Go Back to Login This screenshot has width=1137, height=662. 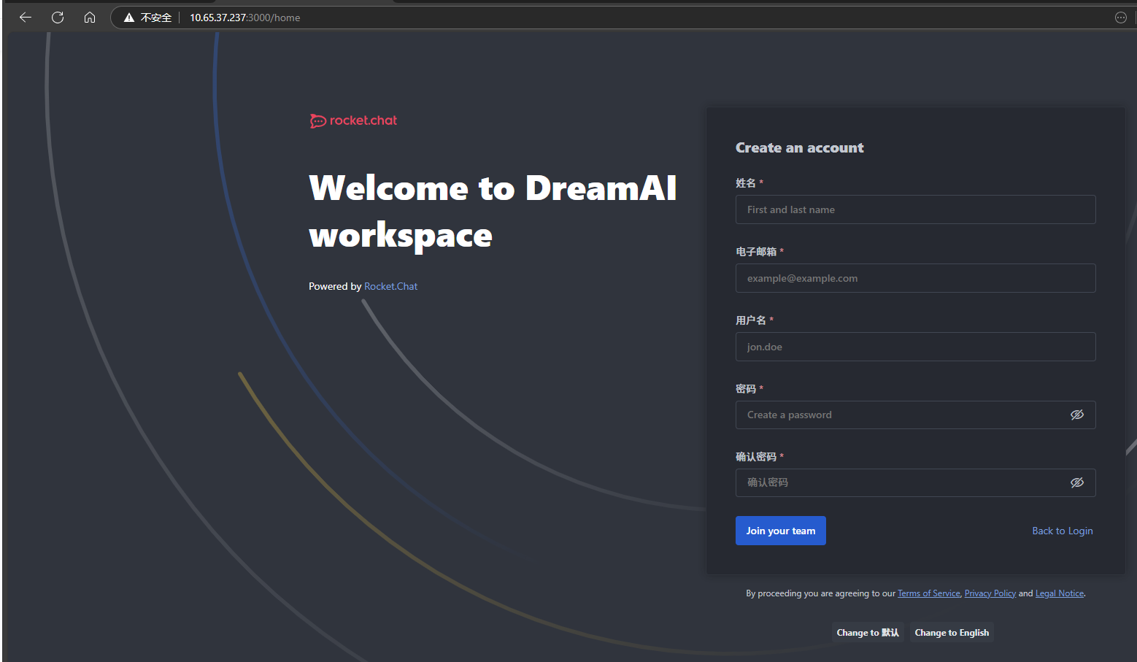tap(1063, 531)
